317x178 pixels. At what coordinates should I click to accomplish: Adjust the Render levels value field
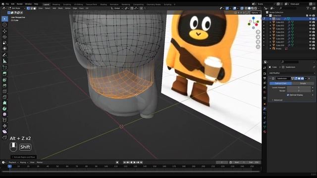pos(299,91)
